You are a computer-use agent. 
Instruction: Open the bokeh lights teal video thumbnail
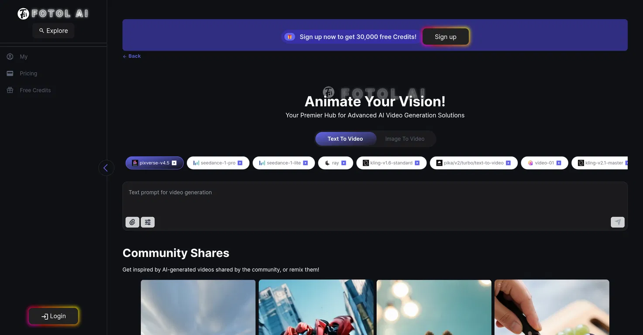click(x=434, y=308)
